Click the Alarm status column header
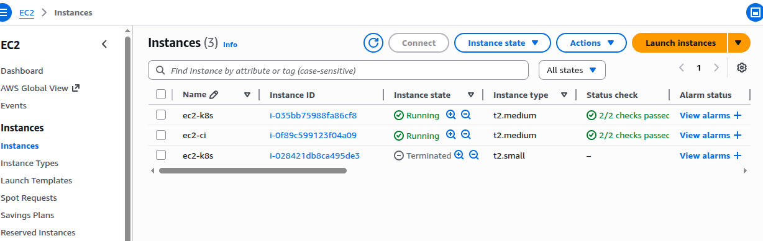This screenshot has width=763, height=241. point(705,95)
